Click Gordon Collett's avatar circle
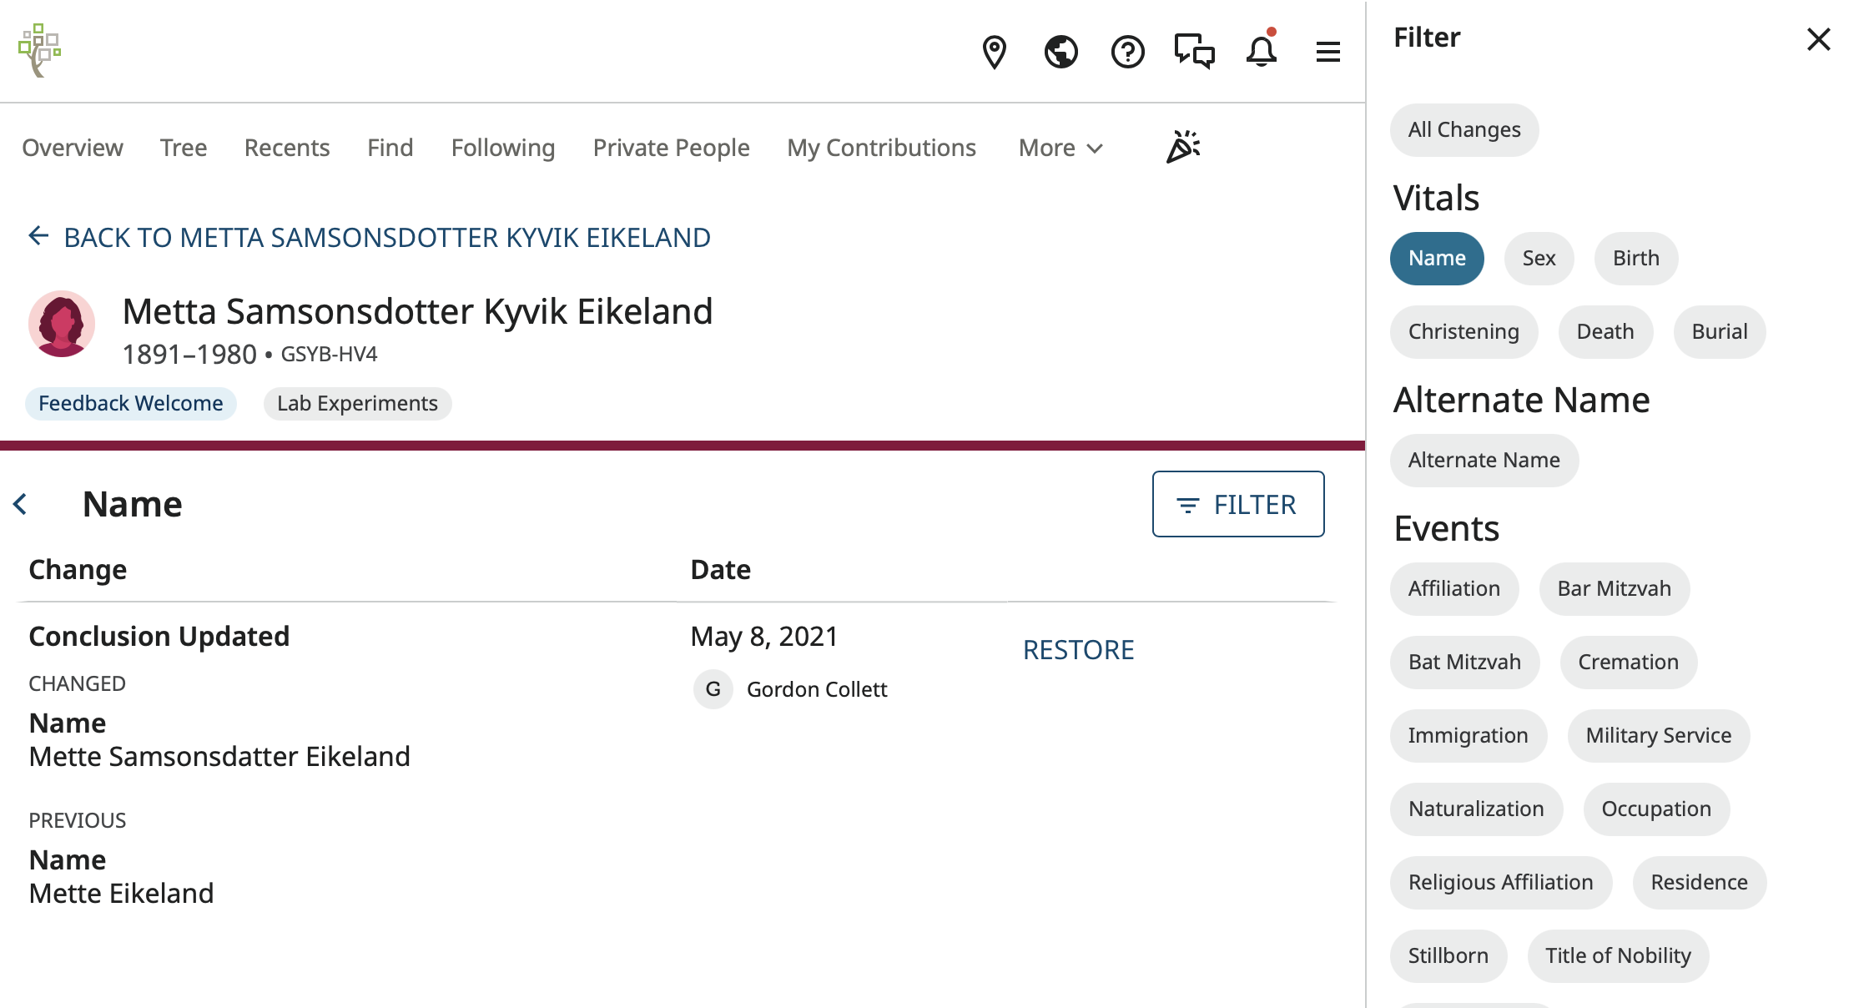The height and width of the screenshot is (1008, 1864). (x=713, y=689)
